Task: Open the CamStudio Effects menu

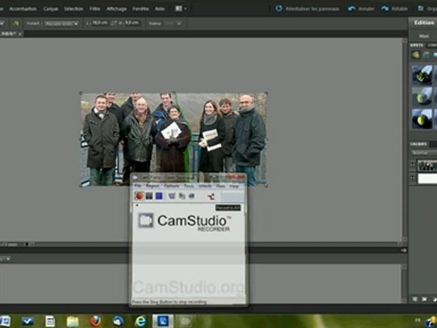Action: (x=205, y=186)
